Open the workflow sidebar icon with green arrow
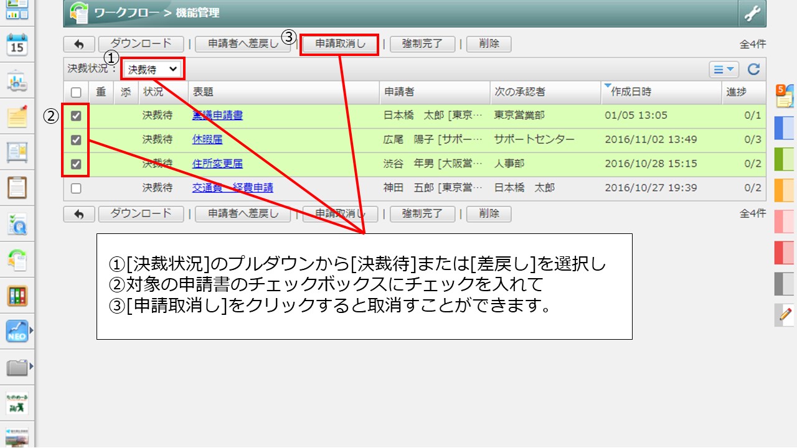797x448 pixels. coord(17,259)
